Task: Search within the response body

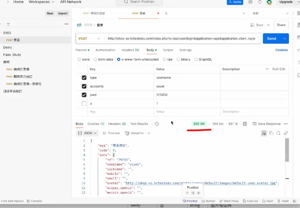Action: [x=278, y=133]
